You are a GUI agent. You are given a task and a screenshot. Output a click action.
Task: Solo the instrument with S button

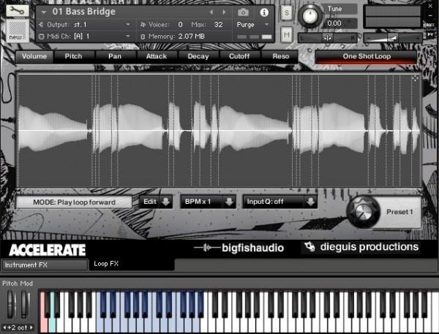point(286,12)
